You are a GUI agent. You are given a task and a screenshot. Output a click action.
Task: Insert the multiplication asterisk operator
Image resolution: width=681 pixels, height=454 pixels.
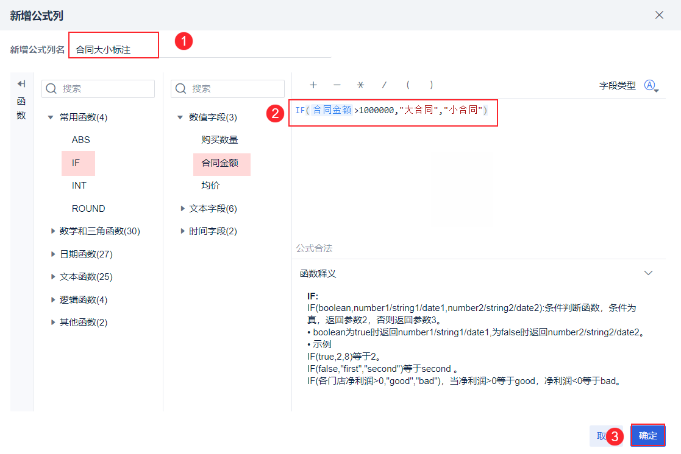tap(360, 85)
